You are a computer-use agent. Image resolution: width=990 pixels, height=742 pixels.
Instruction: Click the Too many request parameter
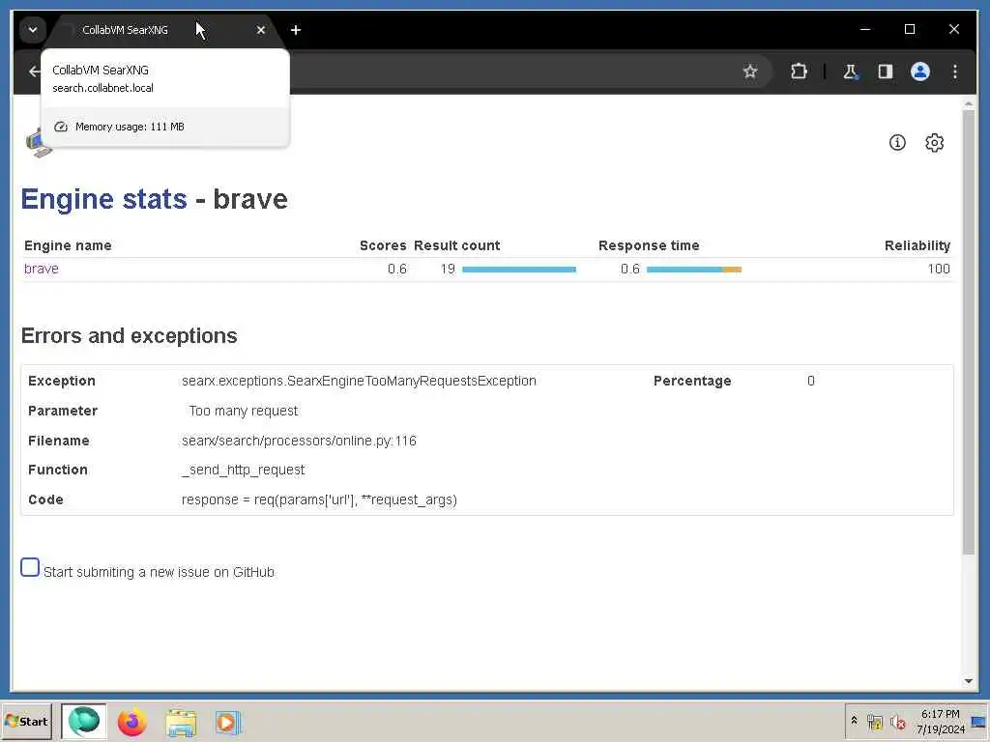tap(243, 411)
